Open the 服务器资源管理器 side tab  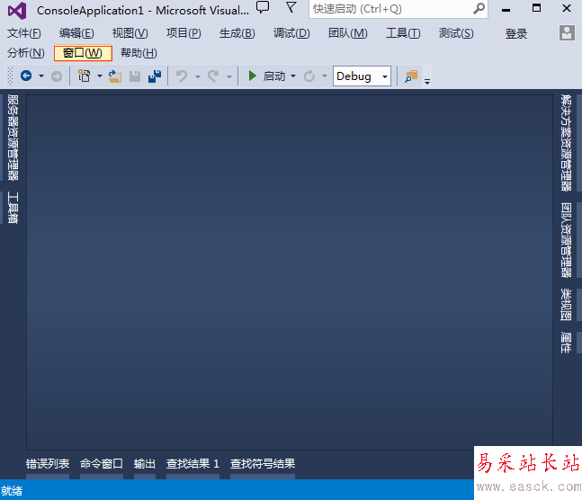coord(13,138)
